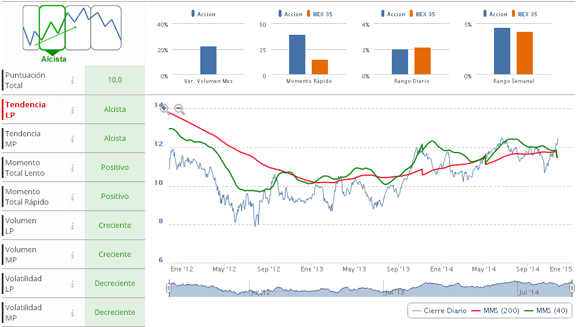Click the Volumen MP label
The width and height of the screenshot is (577, 327).
(21, 255)
